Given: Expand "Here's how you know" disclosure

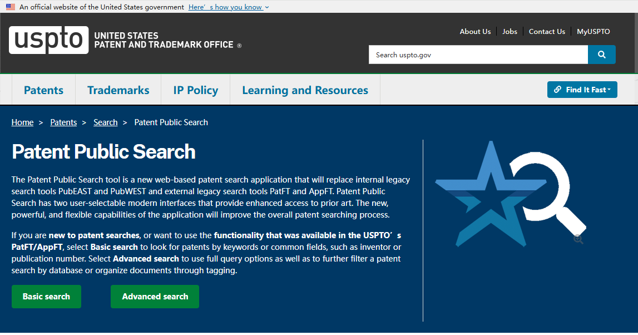Looking at the screenshot, I should [x=229, y=7].
